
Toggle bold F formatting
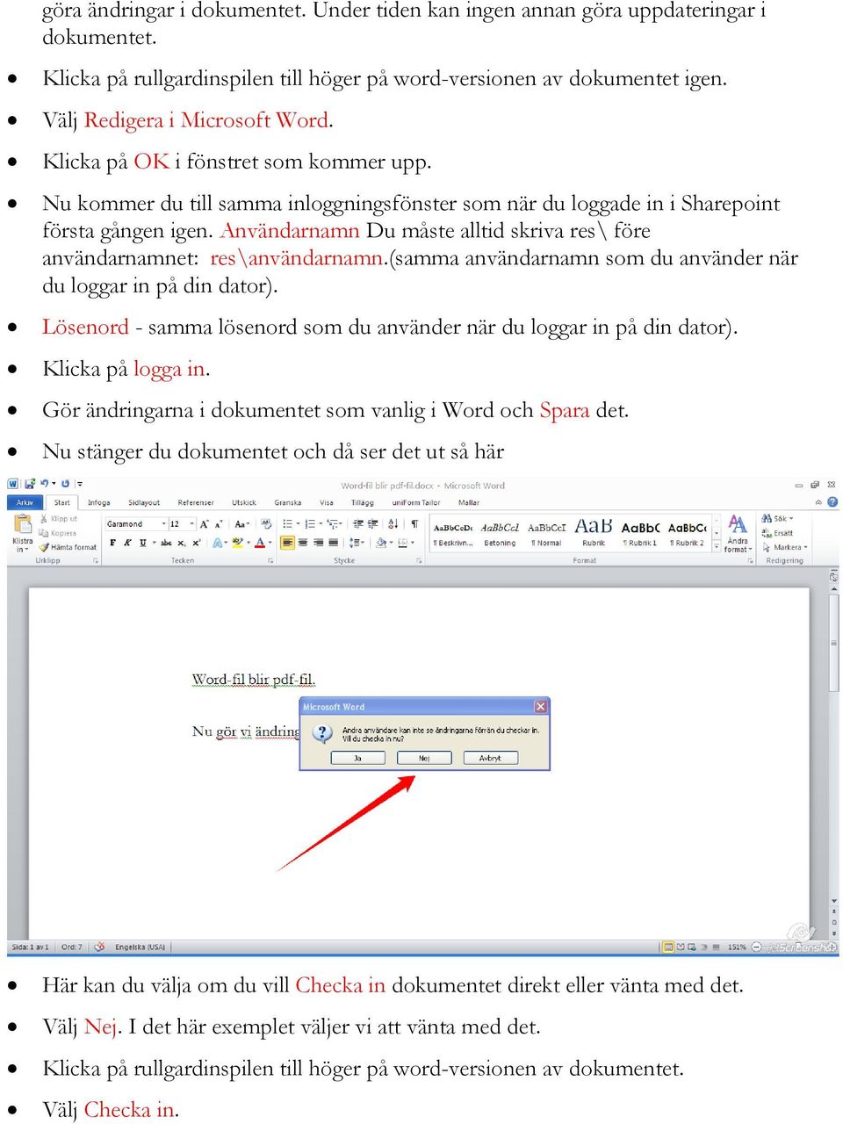112,543
